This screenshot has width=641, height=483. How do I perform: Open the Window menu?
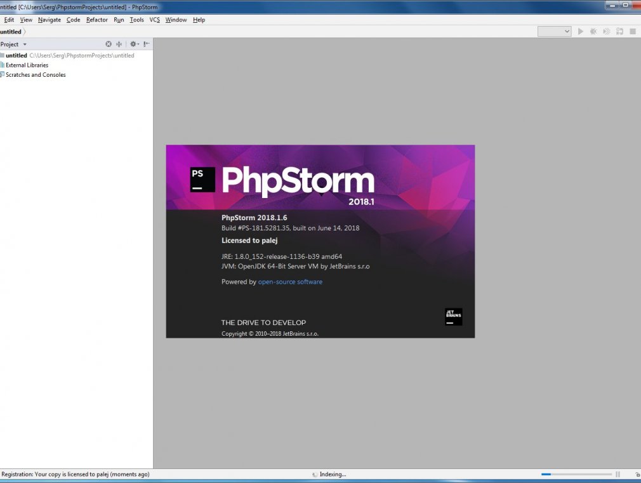tap(176, 20)
